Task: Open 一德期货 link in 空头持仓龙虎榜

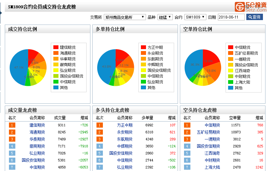Action: (212, 139)
